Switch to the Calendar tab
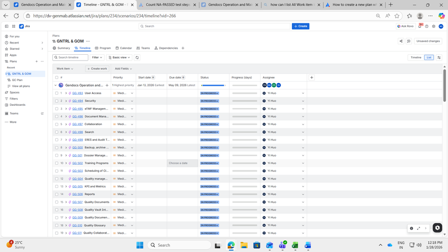This screenshot has height=252, width=448. point(124,48)
